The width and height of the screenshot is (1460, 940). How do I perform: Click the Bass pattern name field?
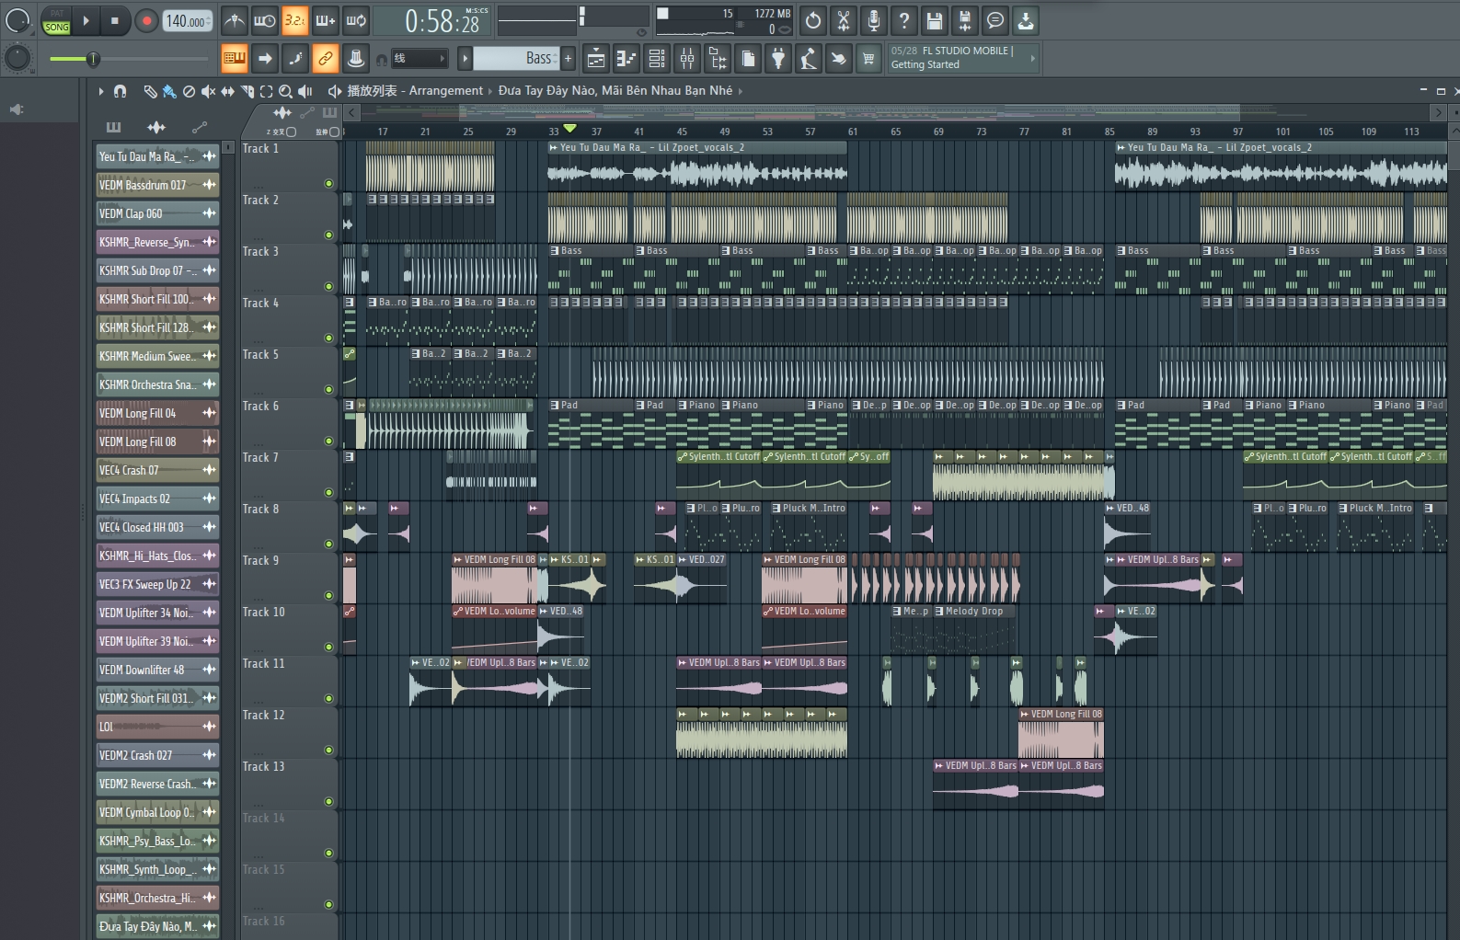click(x=514, y=59)
